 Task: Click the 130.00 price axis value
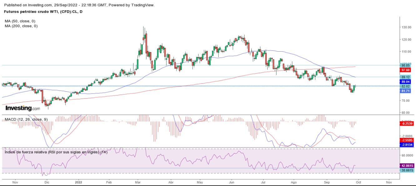click(406, 27)
